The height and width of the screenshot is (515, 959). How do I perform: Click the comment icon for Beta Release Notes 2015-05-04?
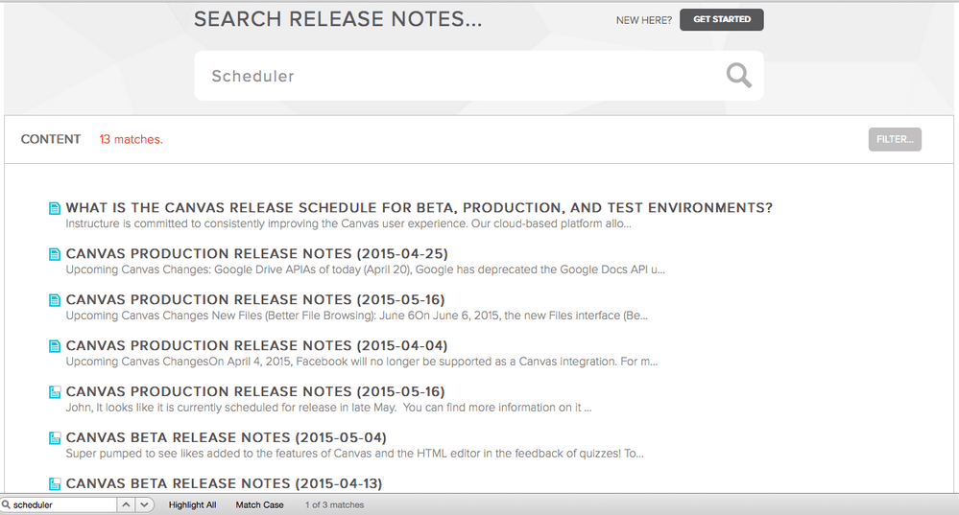tap(55, 438)
